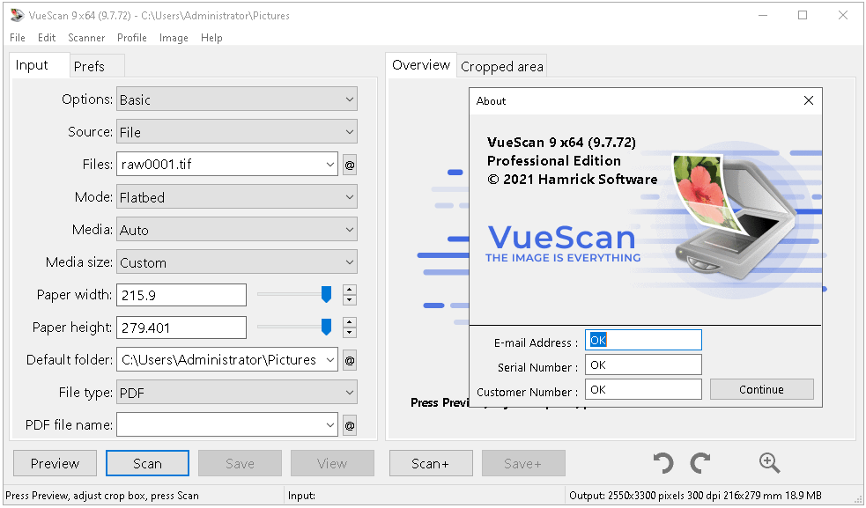This screenshot has height=508, width=866.
Task: Click the @ button beside the Files field
Action: [350, 165]
